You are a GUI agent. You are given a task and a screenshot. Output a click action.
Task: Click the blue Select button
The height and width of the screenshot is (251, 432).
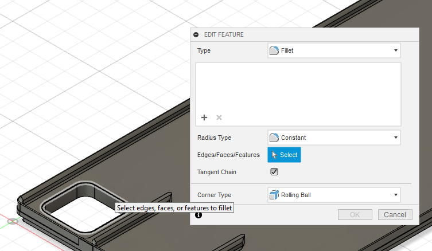click(x=284, y=155)
